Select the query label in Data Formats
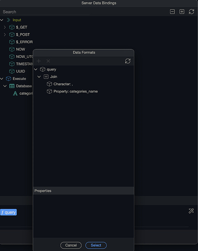 52,69
